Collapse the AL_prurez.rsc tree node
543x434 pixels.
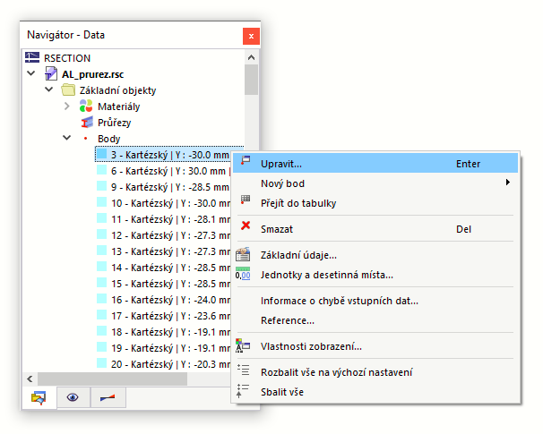31,73
